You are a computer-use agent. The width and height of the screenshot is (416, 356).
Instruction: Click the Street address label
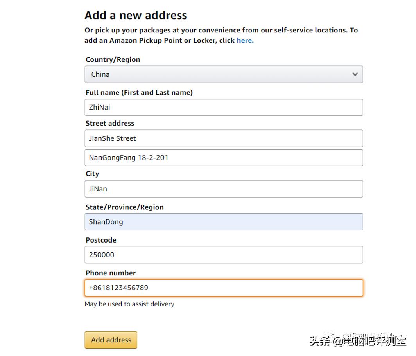(110, 123)
